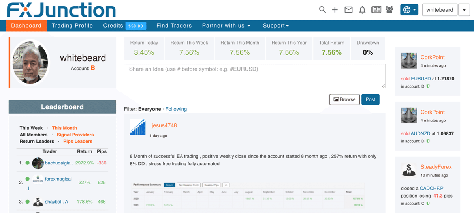Open CorkPoint name on AUDNZD post
Screen dimensions: 474x213
pos(433,112)
